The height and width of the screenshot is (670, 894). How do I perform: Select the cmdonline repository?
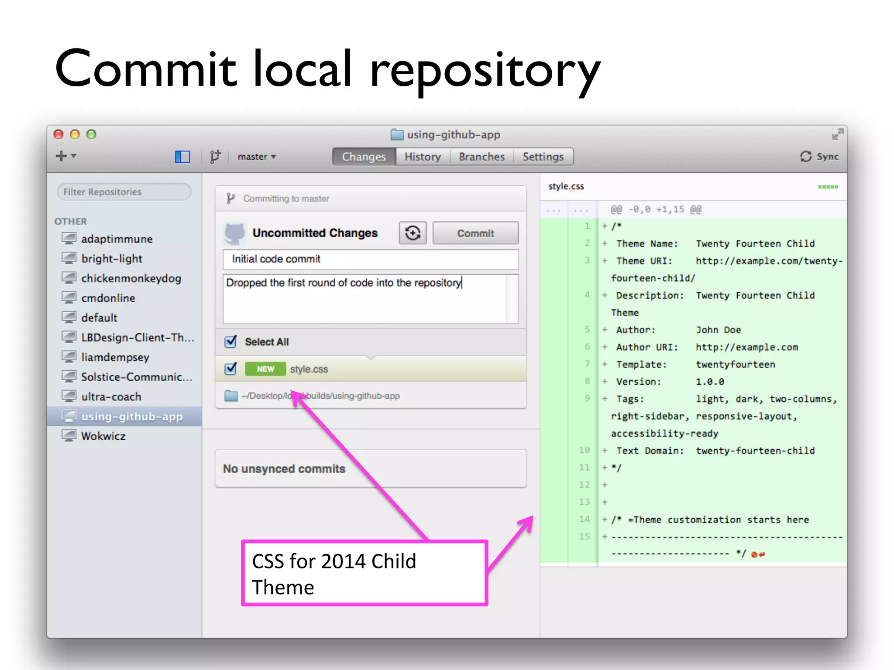click(124, 298)
